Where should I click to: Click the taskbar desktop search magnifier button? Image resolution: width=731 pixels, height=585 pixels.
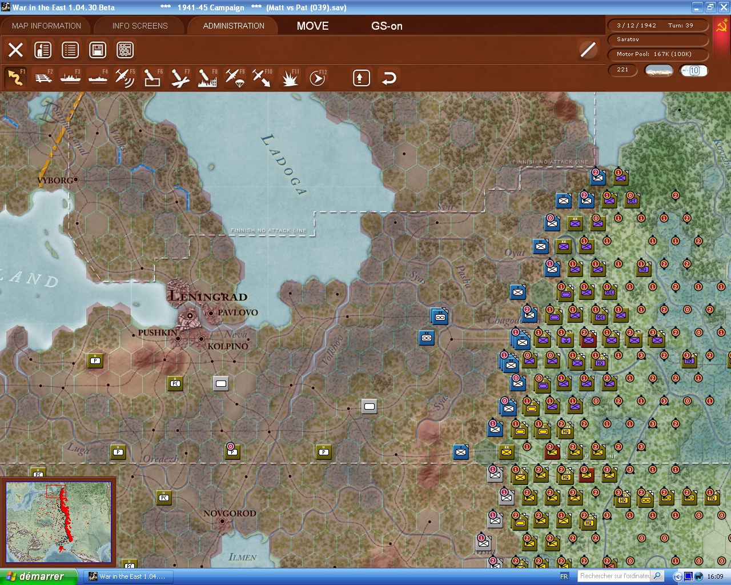click(x=657, y=576)
